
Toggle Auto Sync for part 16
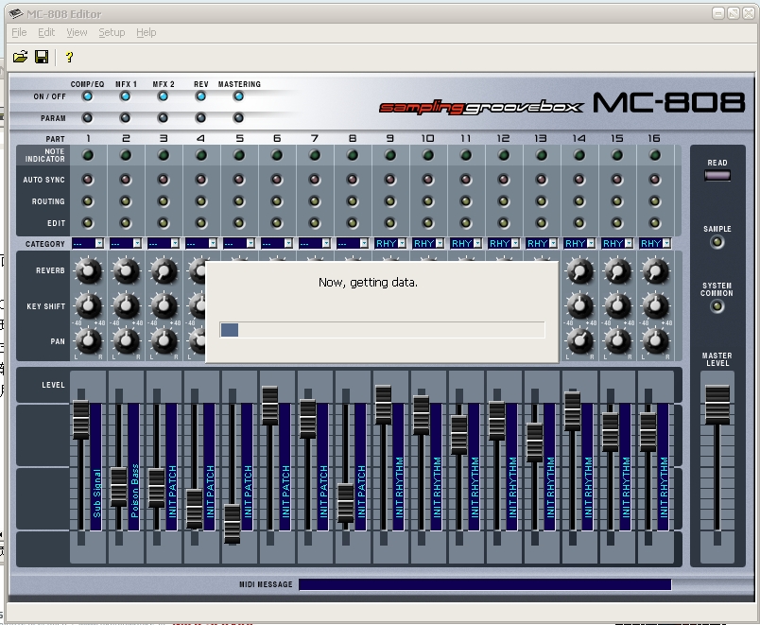(x=655, y=180)
